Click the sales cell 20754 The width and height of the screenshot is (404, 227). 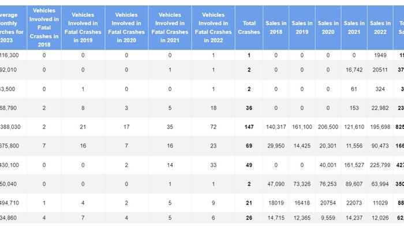[328, 203]
